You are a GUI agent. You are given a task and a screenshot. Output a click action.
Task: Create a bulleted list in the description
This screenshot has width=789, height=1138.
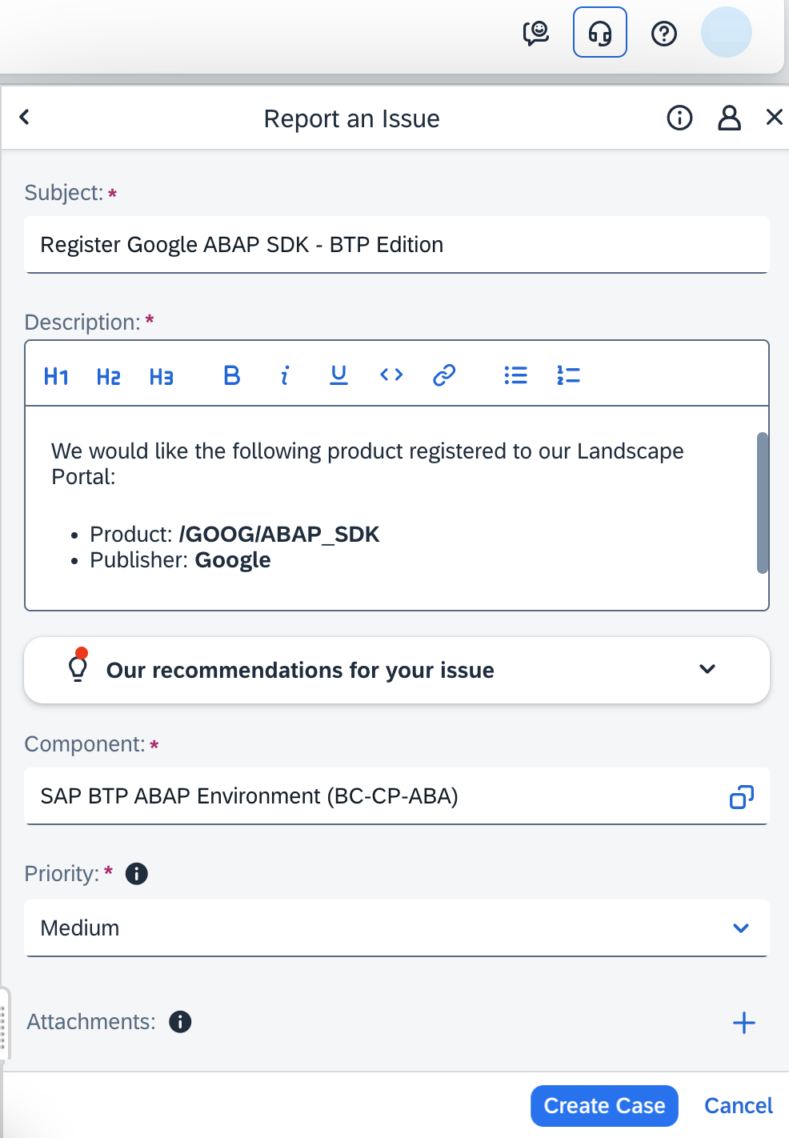point(515,375)
